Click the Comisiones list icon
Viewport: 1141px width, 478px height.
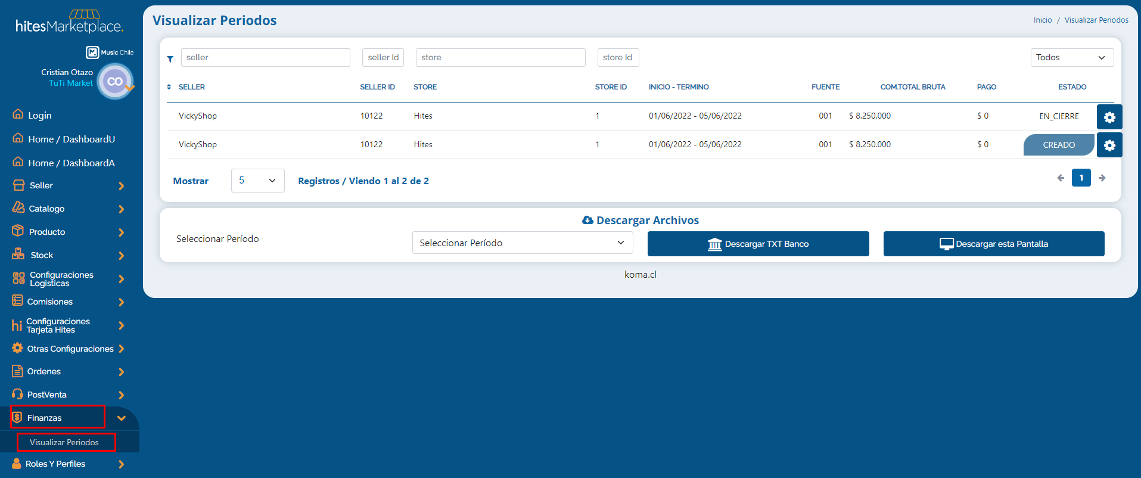coord(18,301)
